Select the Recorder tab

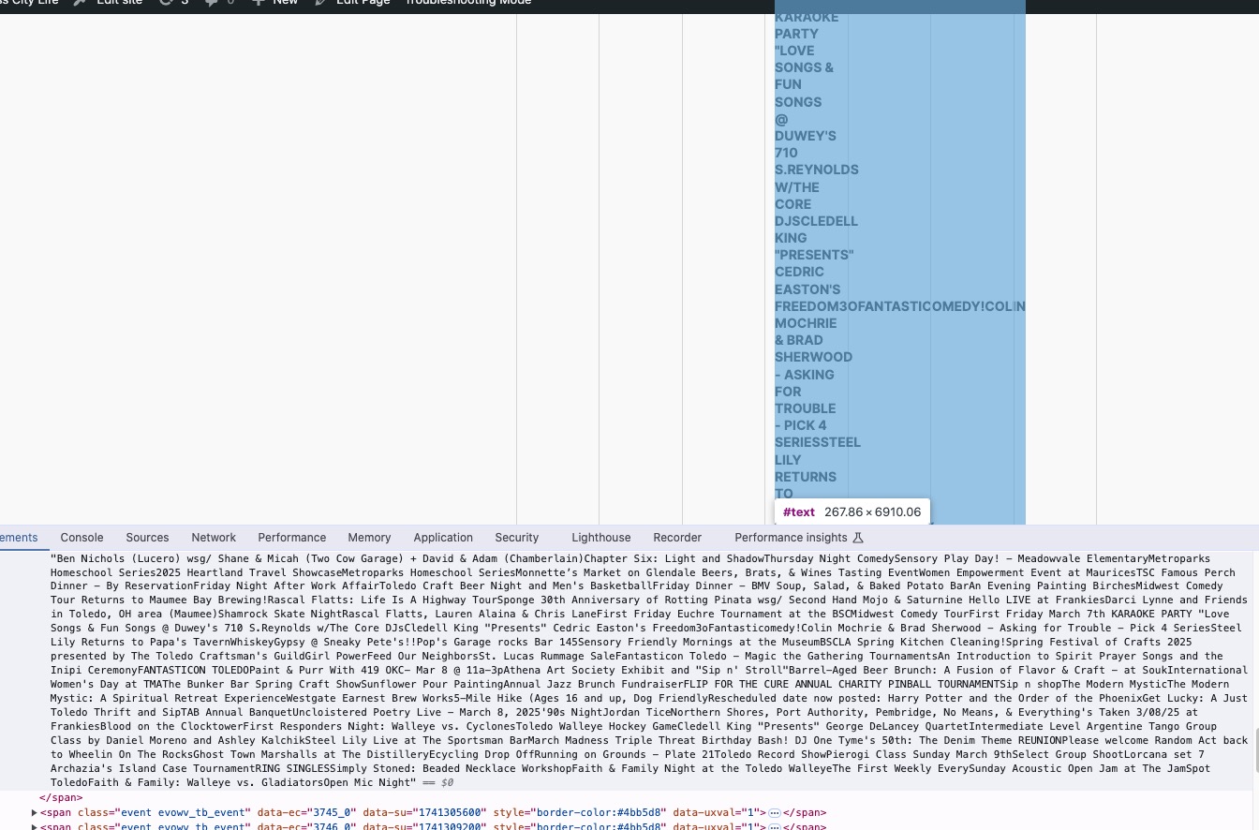coord(677,538)
